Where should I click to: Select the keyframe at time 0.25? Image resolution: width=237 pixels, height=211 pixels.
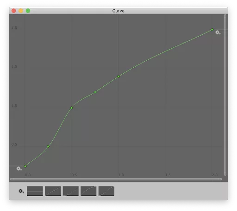(x=48, y=147)
